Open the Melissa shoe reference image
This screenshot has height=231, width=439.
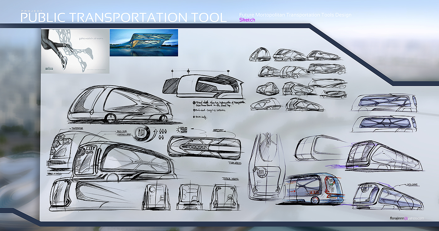point(75,51)
